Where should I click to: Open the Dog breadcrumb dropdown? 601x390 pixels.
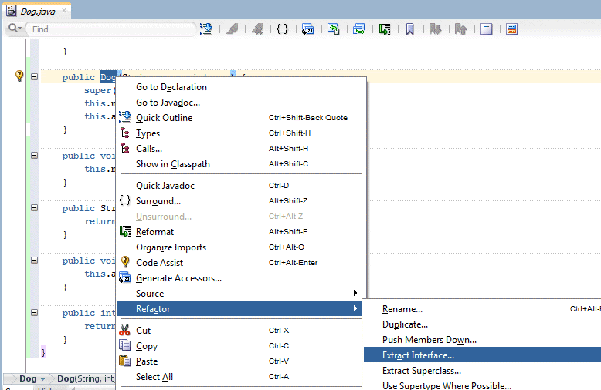pyautogui.click(x=42, y=378)
